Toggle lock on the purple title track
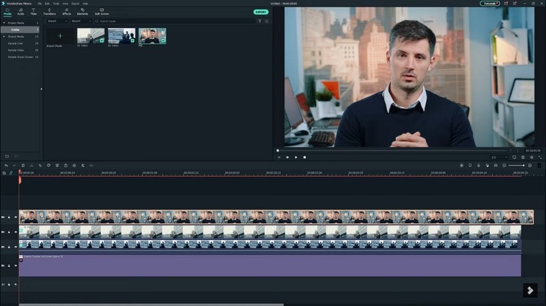The image size is (546, 306). coord(9,266)
